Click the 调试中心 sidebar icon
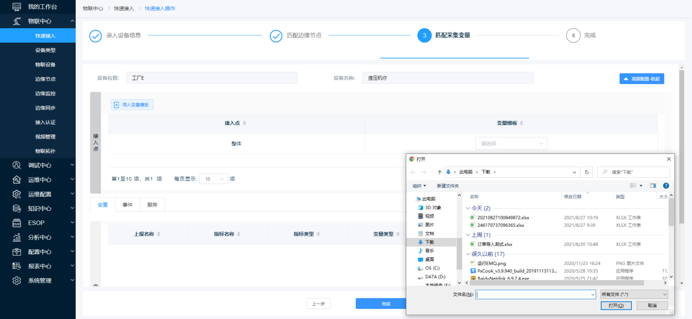The height and width of the screenshot is (319, 692). [x=17, y=165]
